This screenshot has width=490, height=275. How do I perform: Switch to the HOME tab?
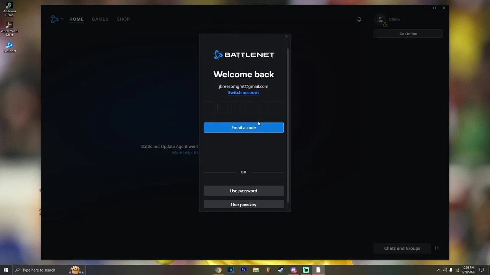tap(76, 19)
